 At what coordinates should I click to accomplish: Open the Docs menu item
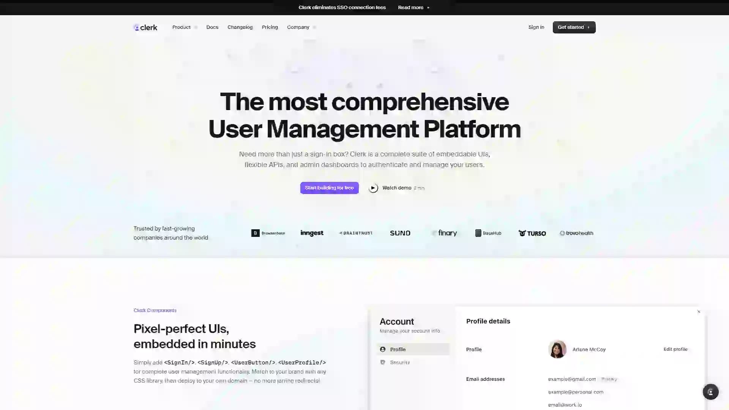coord(212,27)
